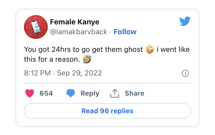
Task: Click the phone image inside the avatar
Action: click(36, 27)
